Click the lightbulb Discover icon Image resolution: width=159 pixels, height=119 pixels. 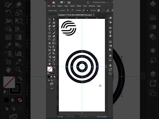[x=88, y=2]
